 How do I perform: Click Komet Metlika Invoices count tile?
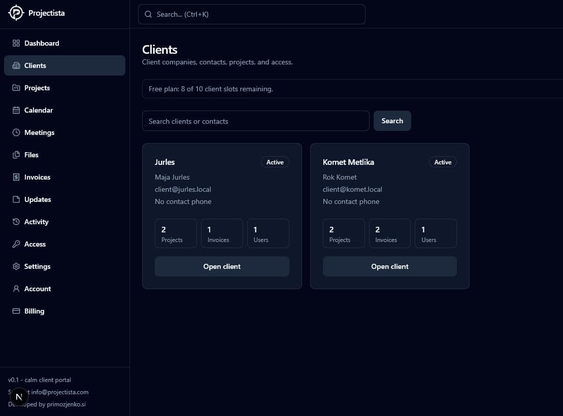(x=389, y=233)
